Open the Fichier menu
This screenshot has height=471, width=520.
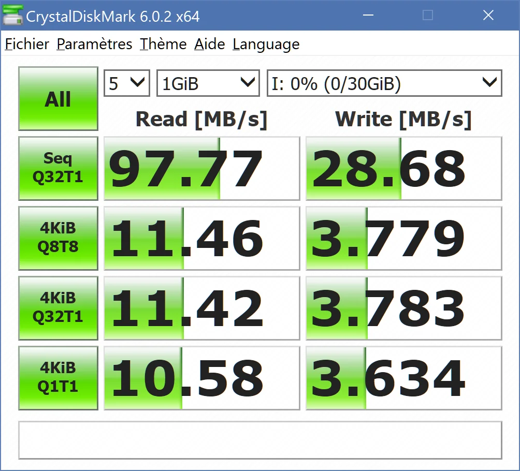(x=27, y=44)
